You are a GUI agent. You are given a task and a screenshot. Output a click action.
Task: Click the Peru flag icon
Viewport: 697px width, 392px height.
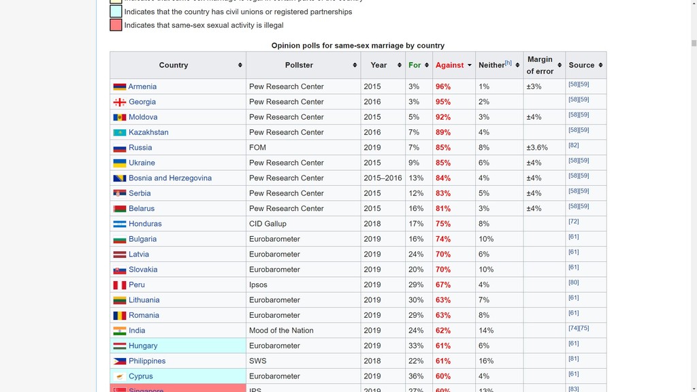click(x=119, y=285)
